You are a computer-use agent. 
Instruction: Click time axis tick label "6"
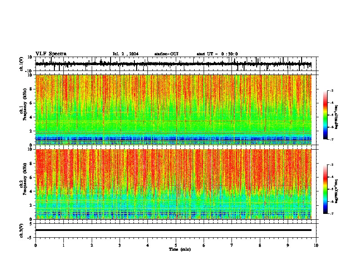click(x=204, y=245)
